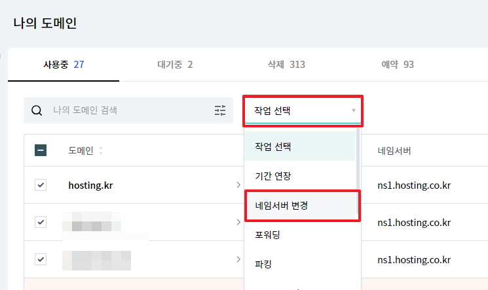488x290 pixels.
Task: Uncheck the third domain row checkbox
Action: (x=41, y=259)
